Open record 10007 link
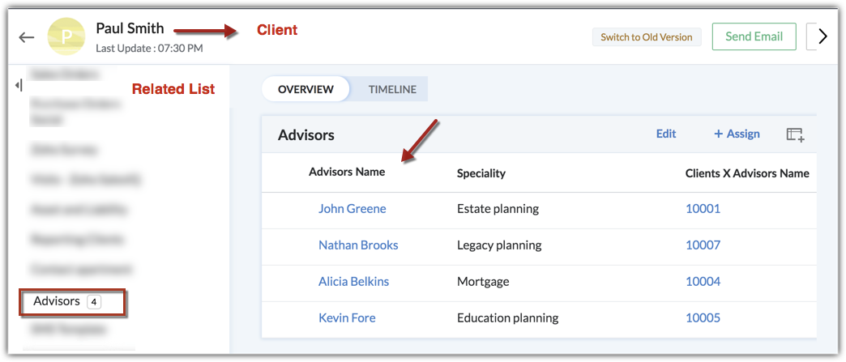This screenshot has width=846, height=362. click(x=703, y=245)
